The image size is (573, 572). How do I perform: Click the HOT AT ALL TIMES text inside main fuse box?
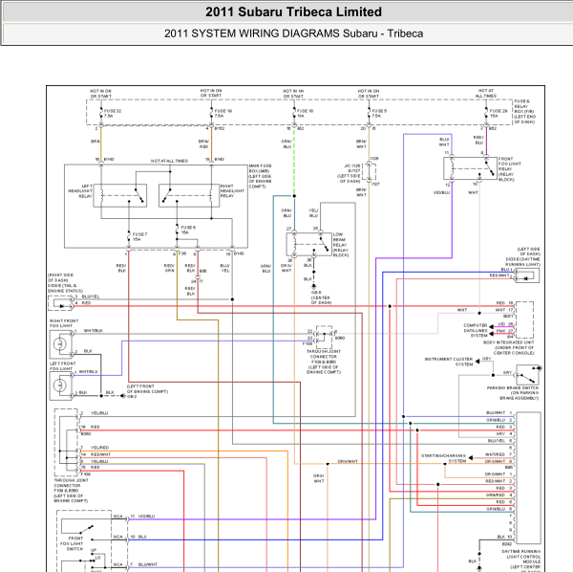click(x=169, y=161)
